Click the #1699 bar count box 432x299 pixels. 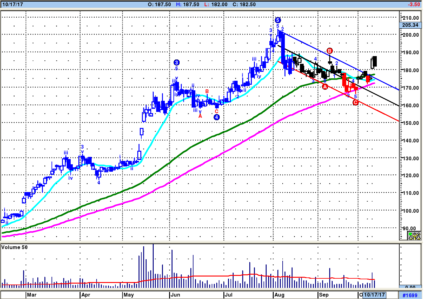click(x=410, y=295)
